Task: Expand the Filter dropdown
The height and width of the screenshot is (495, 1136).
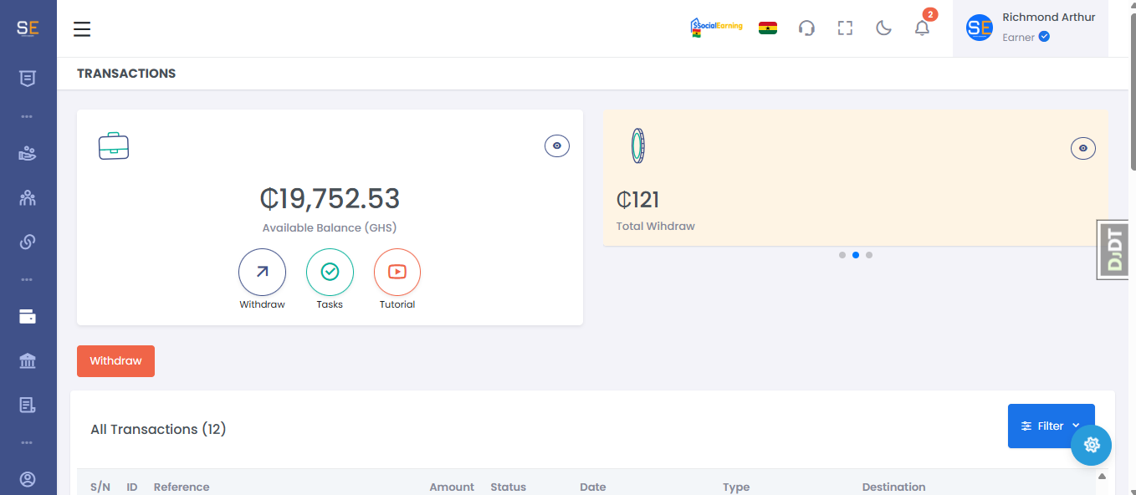Action: click(x=1051, y=426)
